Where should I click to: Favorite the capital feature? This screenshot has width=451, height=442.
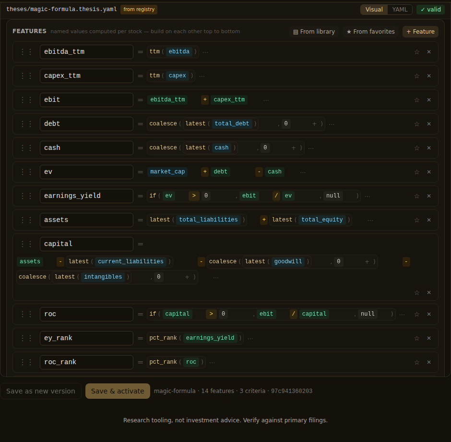416,293
